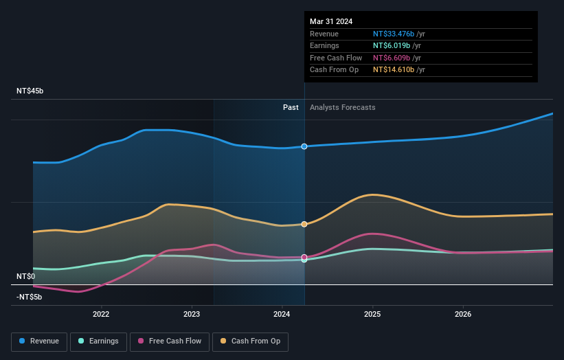Click the pink Free Cash Flow legend dot
The image size is (564, 360).
click(x=141, y=341)
